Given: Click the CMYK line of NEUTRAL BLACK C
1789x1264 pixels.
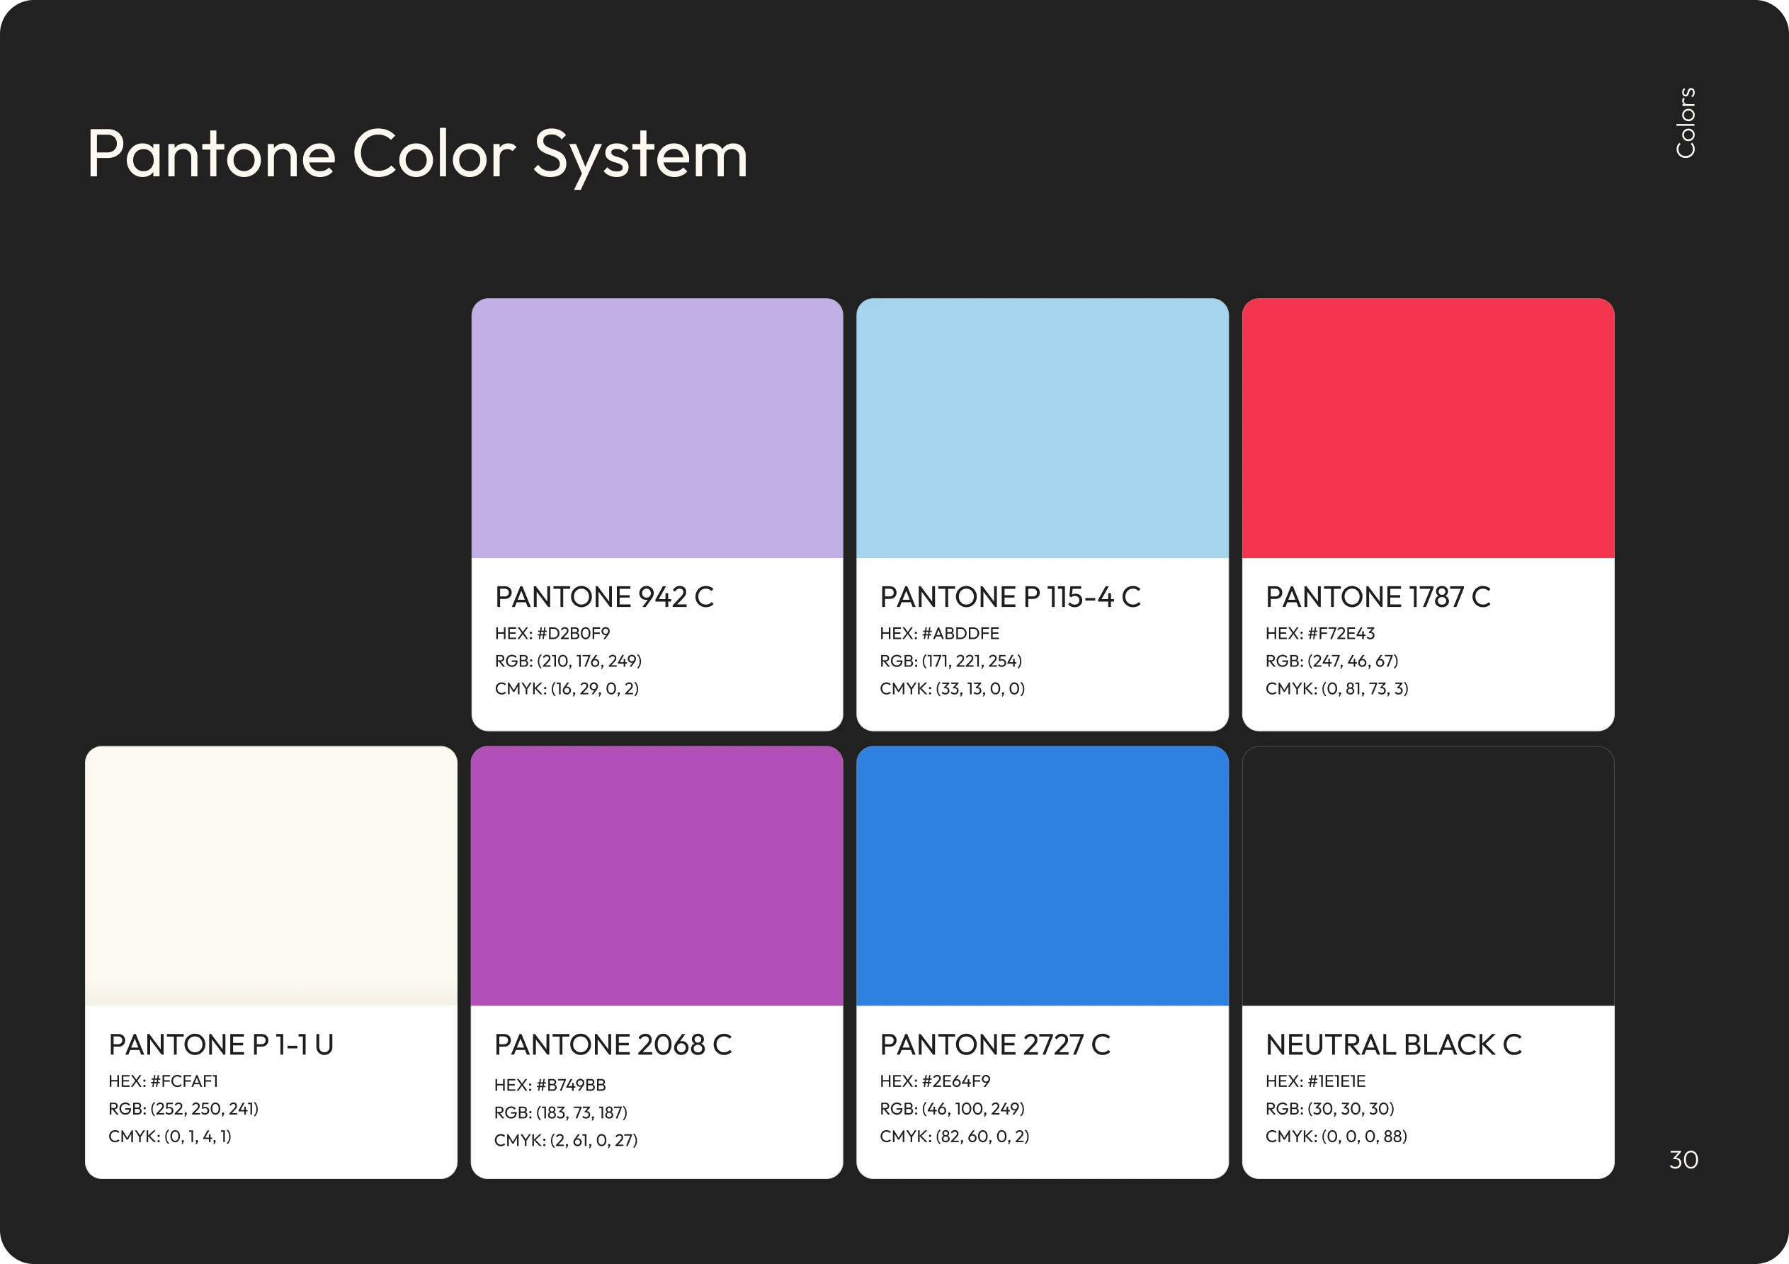Looking at the screenshot, I should [x=1336, y=1137].
